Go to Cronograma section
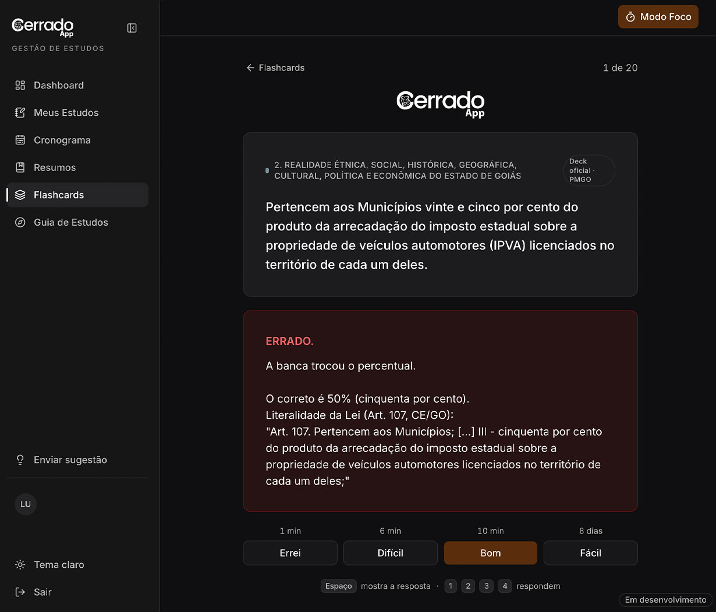 click(77, 140)
